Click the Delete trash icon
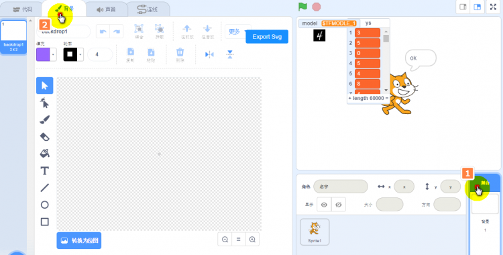This screenshot has width=503, height=255. coord(180,55)
